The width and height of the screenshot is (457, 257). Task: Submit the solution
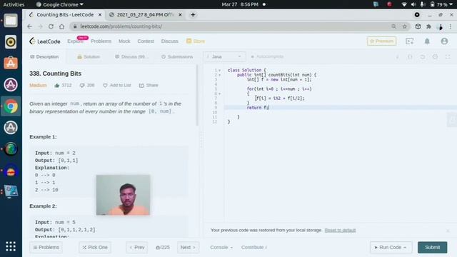pyautogui.click(x=432, y=248)
